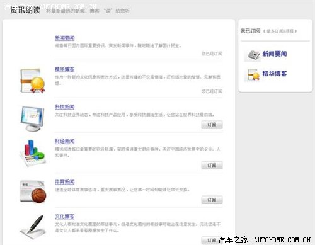This screenshot has width=315, height=245.
Task: Click the 文化博客 fountain pen icon
Action: 33,227
